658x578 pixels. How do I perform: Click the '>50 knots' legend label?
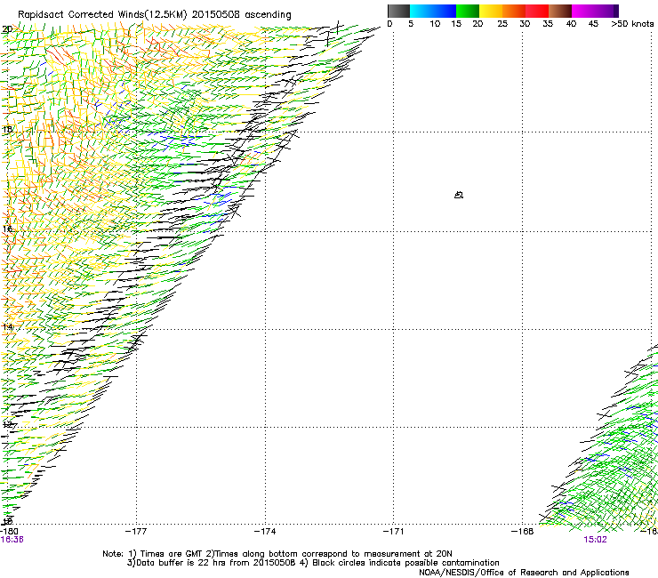632,24
